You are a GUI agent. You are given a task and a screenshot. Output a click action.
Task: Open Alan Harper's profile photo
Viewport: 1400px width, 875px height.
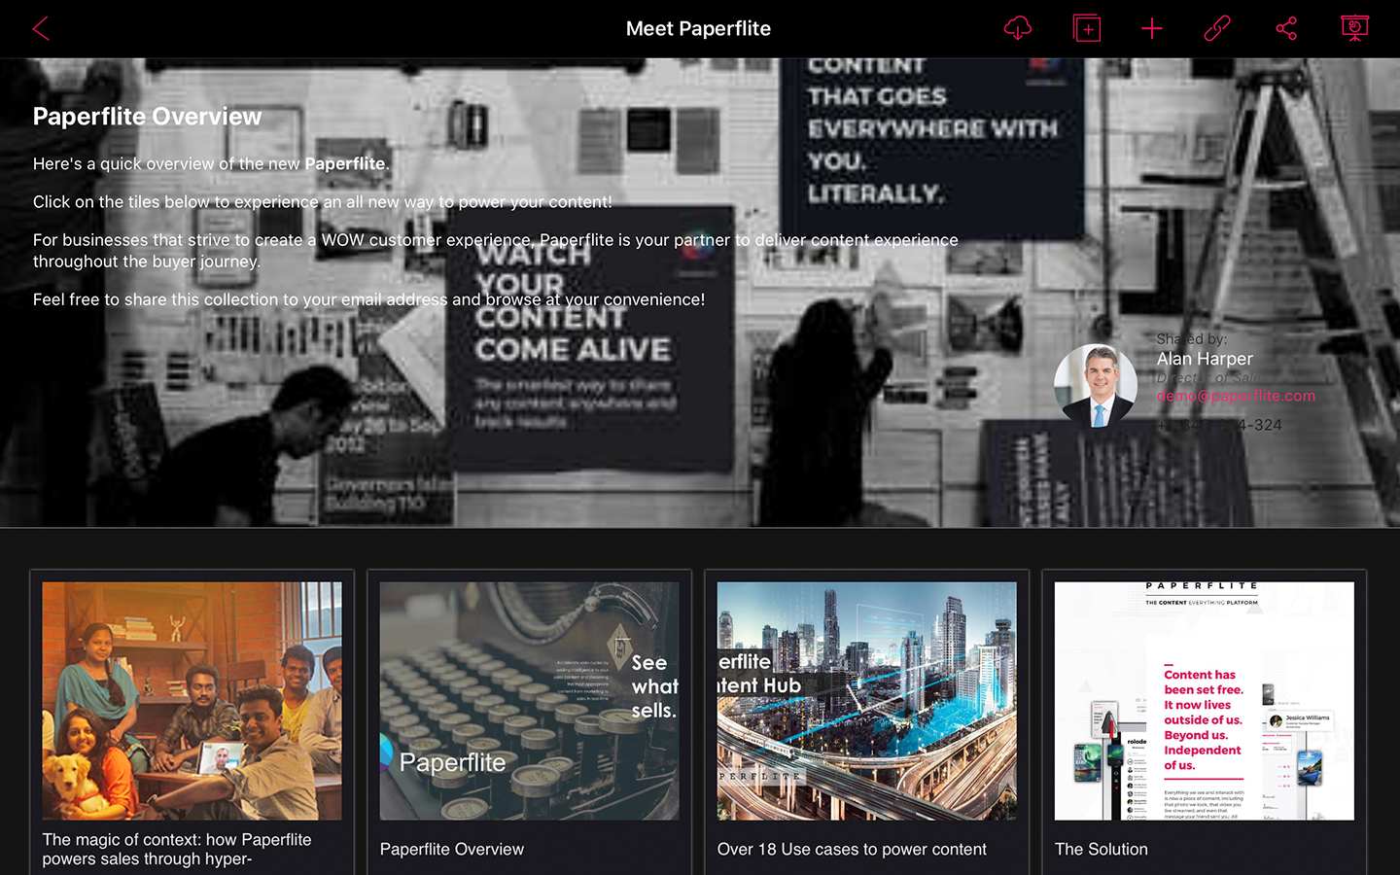pos(1096,385)
